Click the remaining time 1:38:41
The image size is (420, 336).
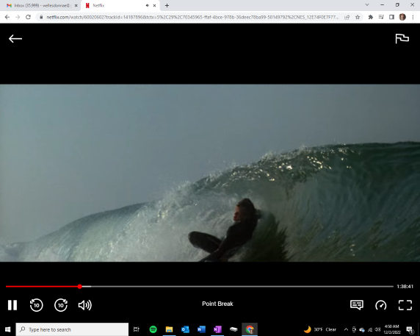point(405,287)
